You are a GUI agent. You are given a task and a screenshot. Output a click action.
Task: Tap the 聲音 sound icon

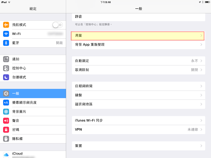tap(6, 120)
